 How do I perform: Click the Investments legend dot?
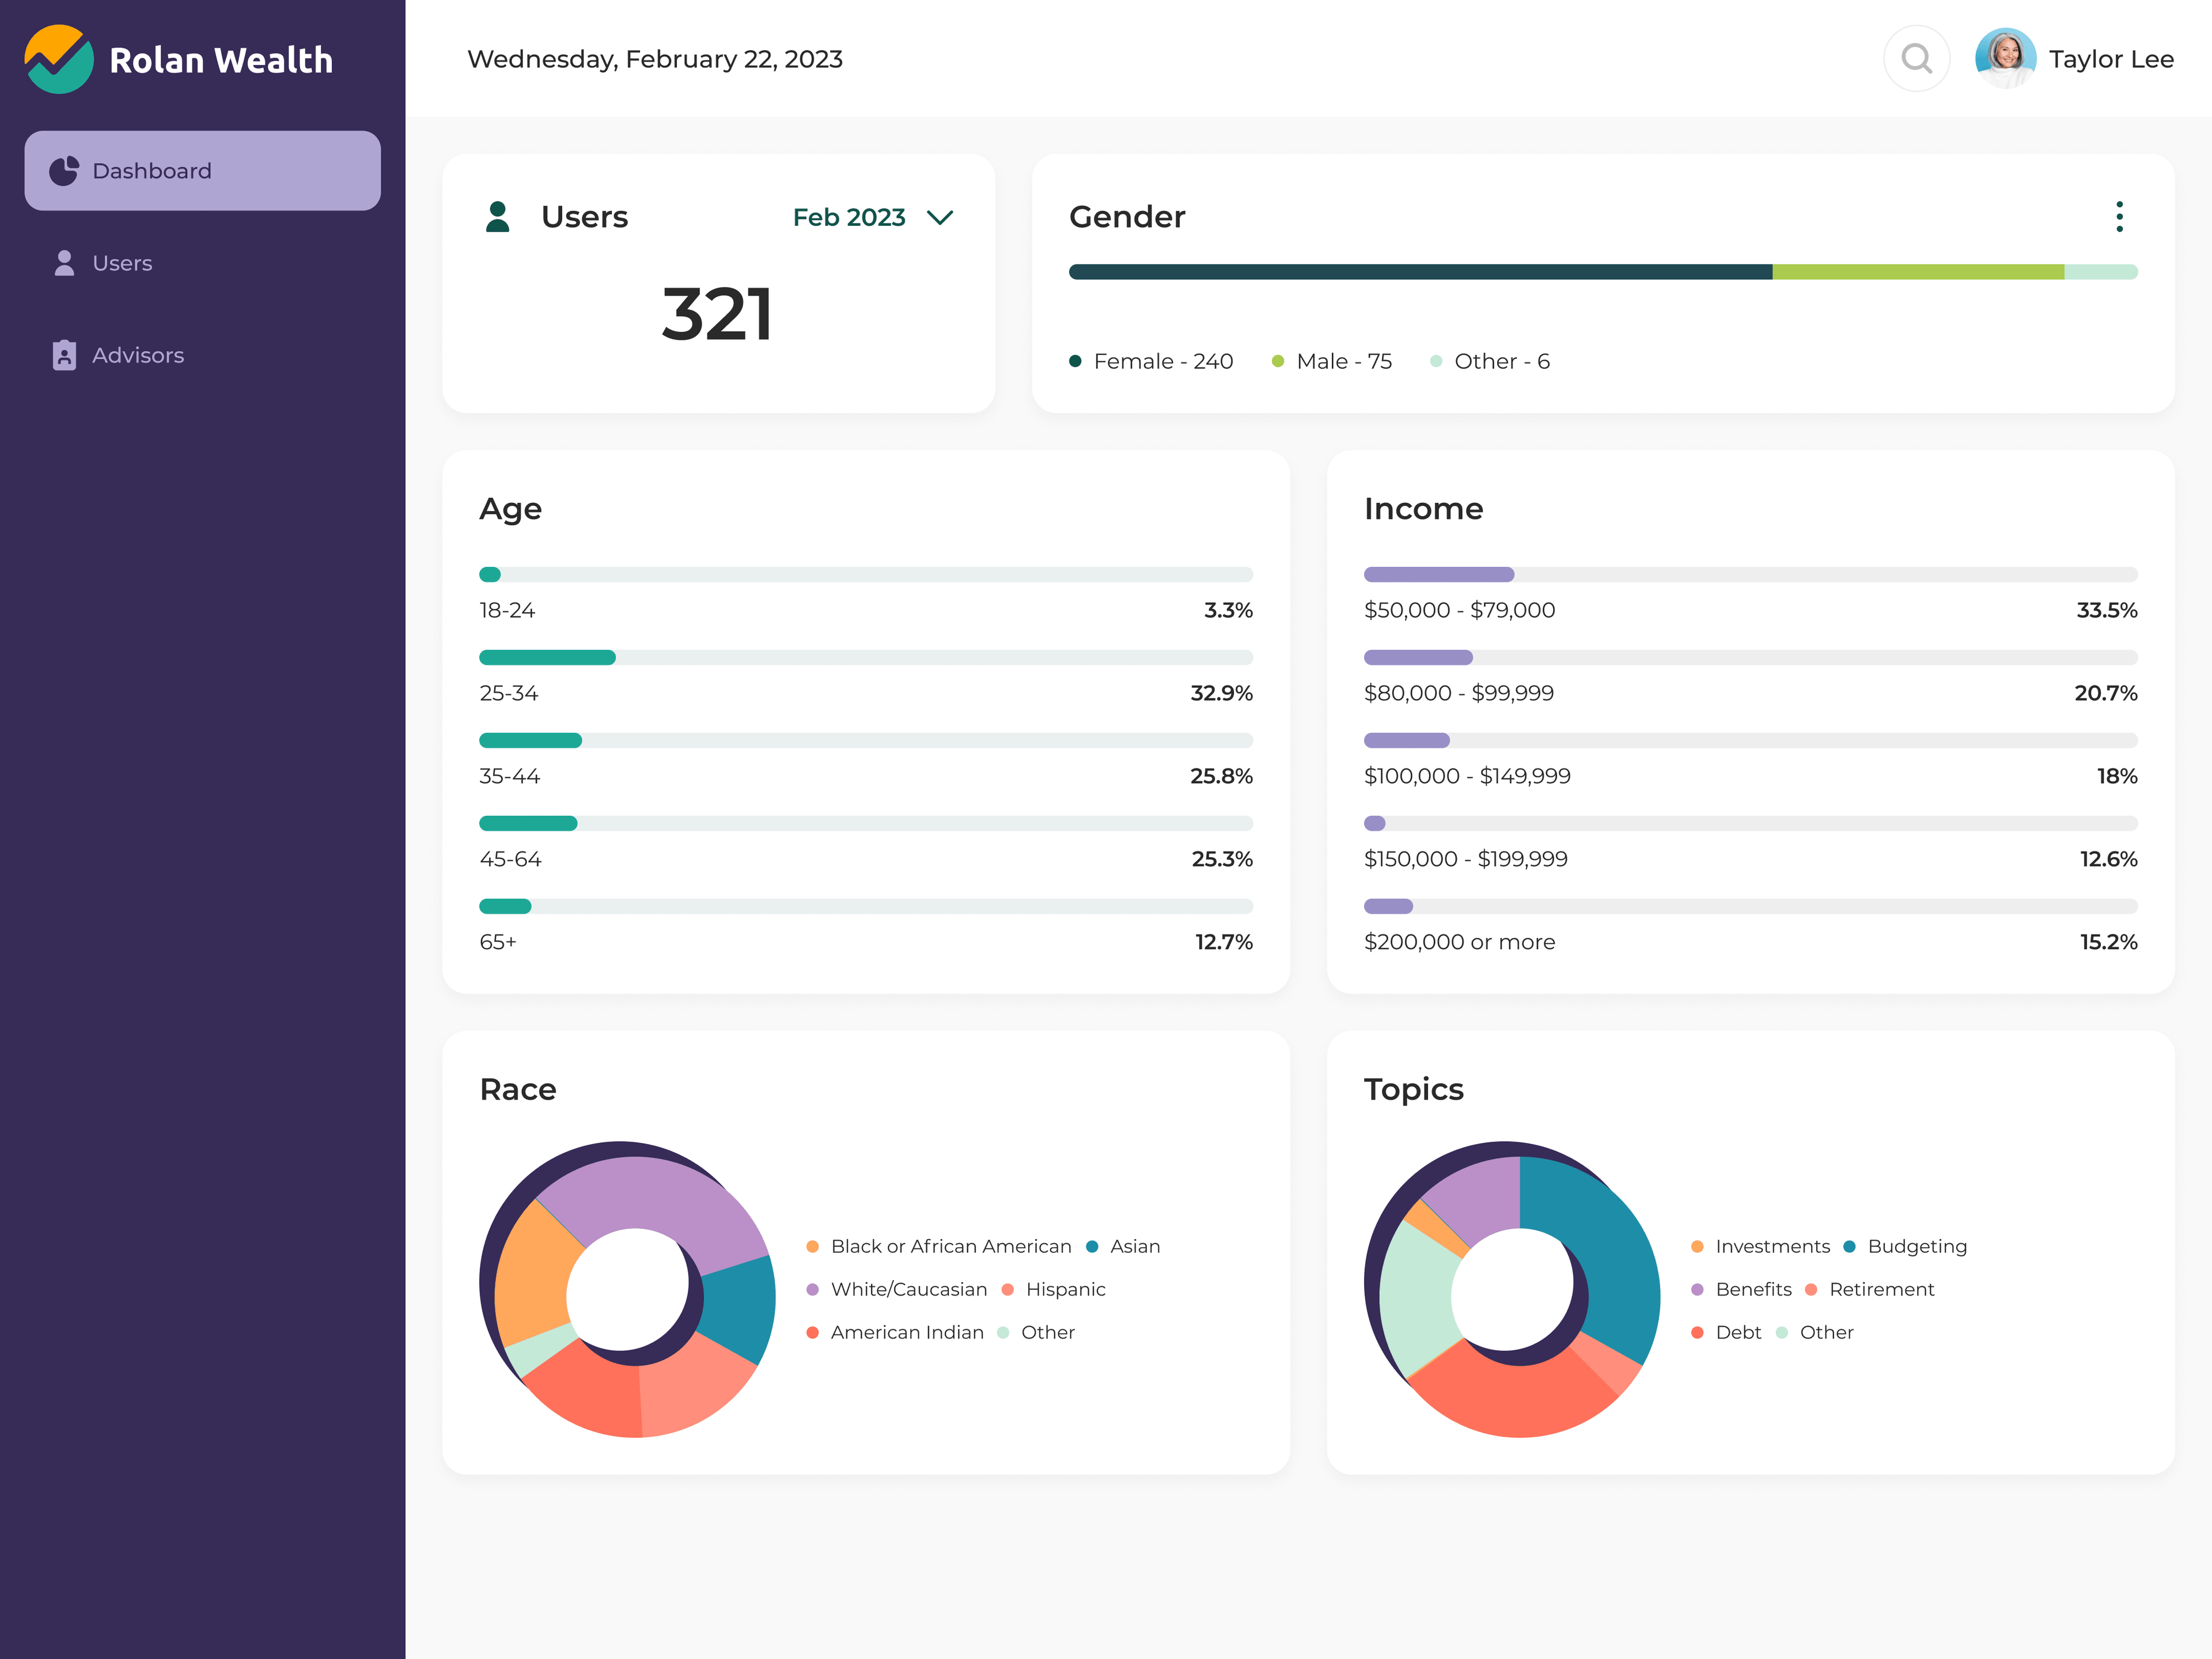tap(1697, 1247)
